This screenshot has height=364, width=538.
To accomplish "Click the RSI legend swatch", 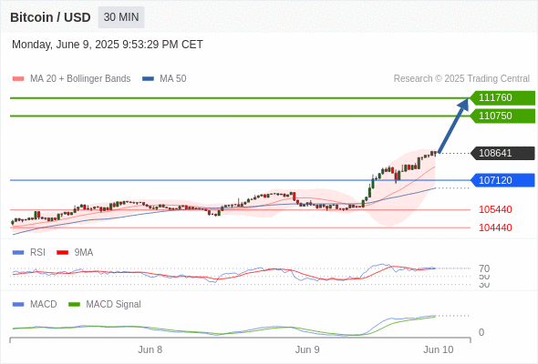I will [18, 253].
